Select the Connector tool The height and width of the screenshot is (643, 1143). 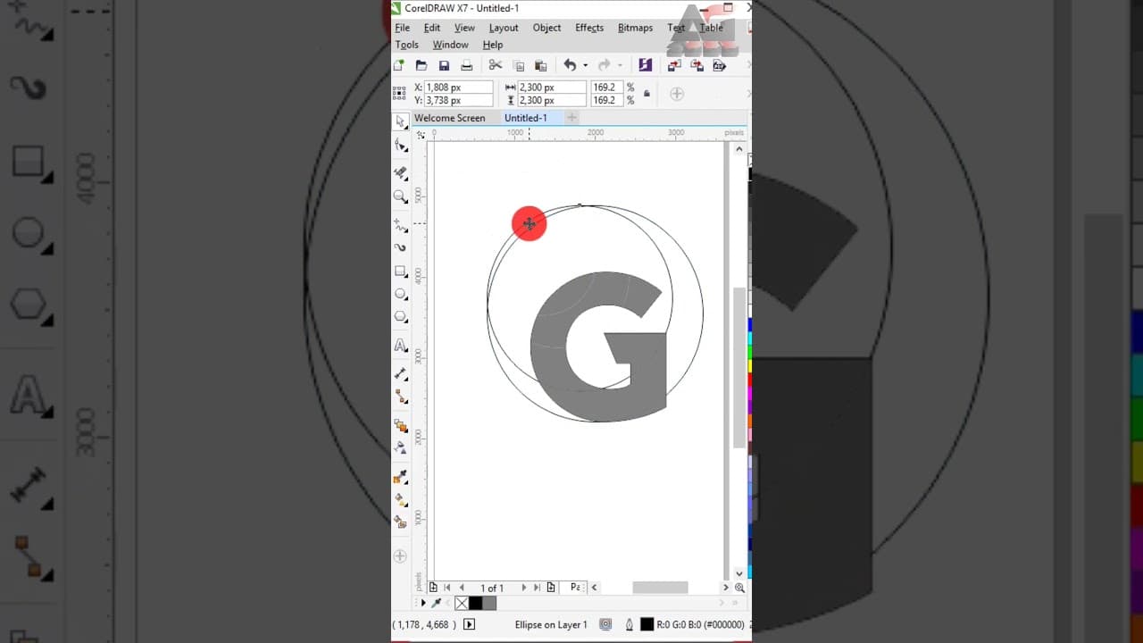pos(400,397)
